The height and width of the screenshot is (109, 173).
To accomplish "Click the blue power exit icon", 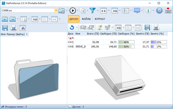I will pyautogui.click(x=159, y=11).
